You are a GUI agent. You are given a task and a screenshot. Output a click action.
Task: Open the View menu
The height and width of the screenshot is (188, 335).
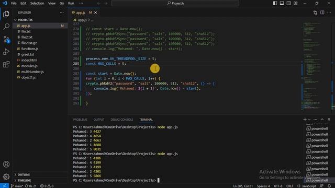click(51, 3)
